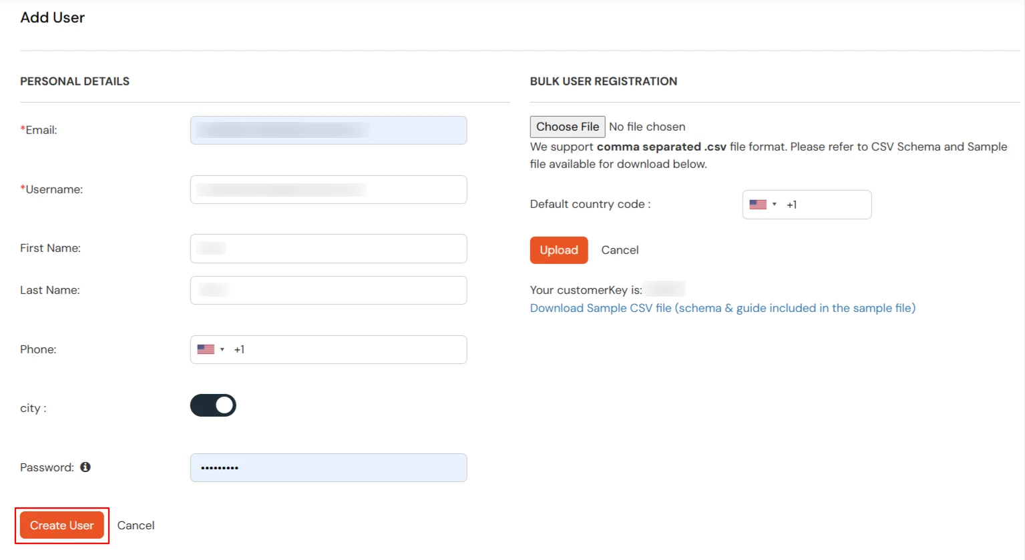Click the Email input field
This screenshot has height=560, width=1025.
[328, 130]
